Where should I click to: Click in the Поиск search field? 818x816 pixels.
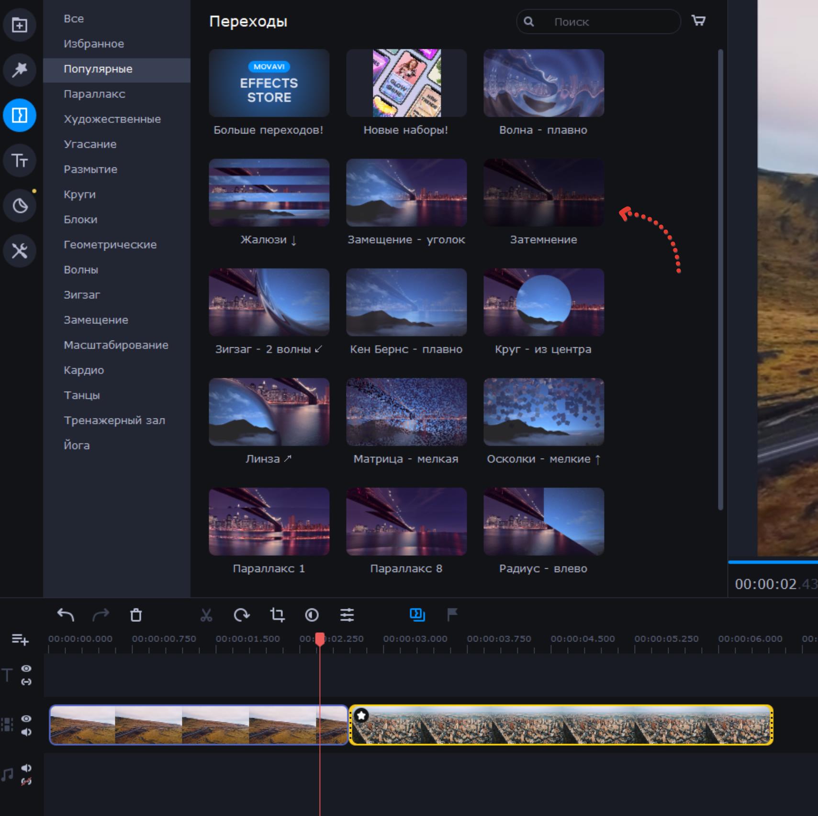point(608,22)
